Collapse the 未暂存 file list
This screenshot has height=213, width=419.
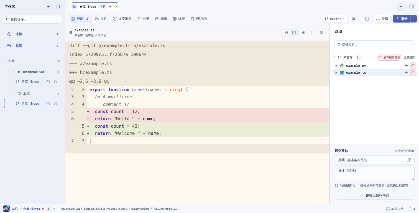click(335, 57)
